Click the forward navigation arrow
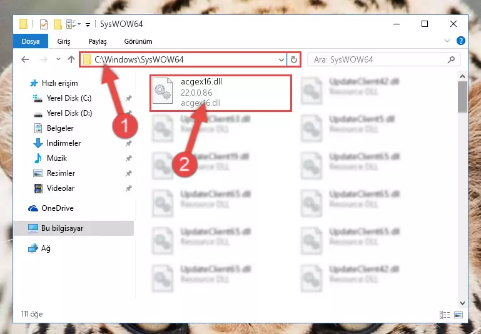 coord(43,59)
